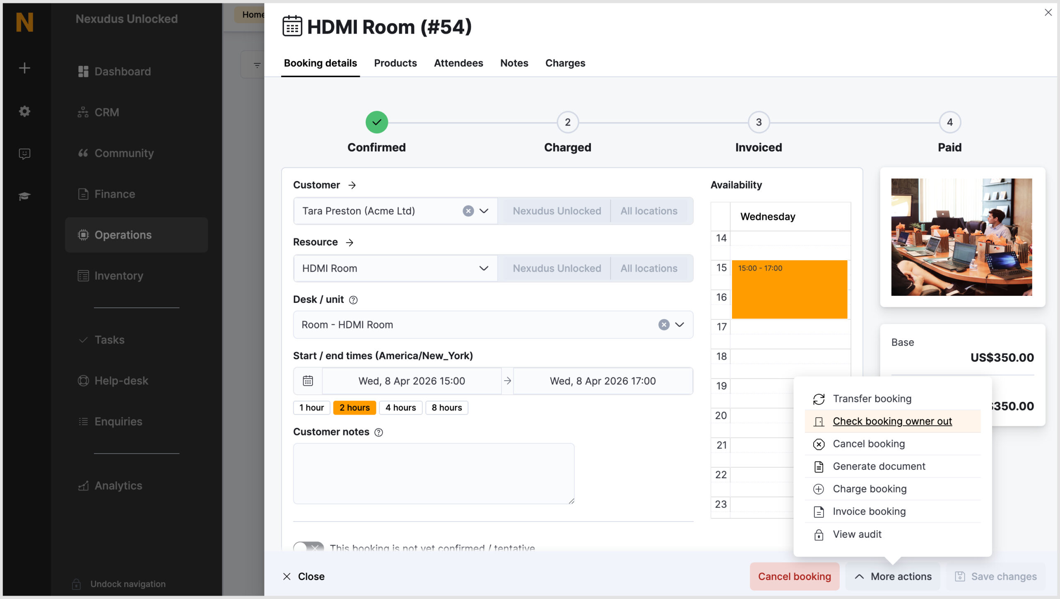Switch to the Attendees tab
The width and height of the screenshot is (1060, 599).
tap(458, 63)
